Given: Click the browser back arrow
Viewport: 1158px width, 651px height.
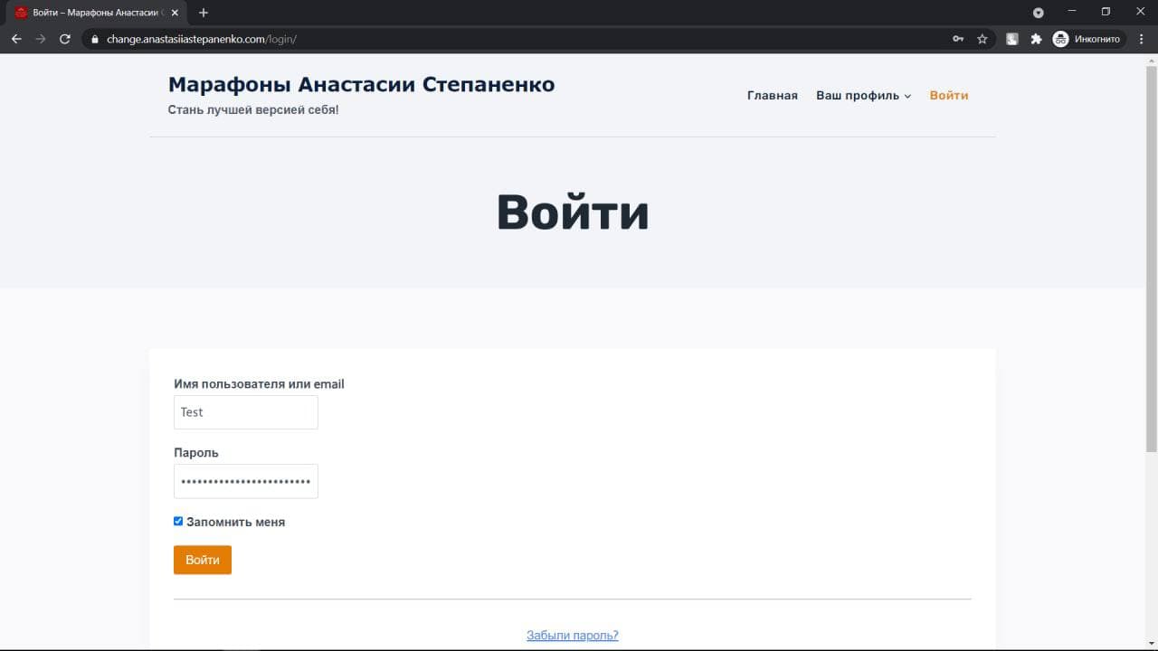Looking at the screenshot, I should pyautogui.click(x=16, y=39).
